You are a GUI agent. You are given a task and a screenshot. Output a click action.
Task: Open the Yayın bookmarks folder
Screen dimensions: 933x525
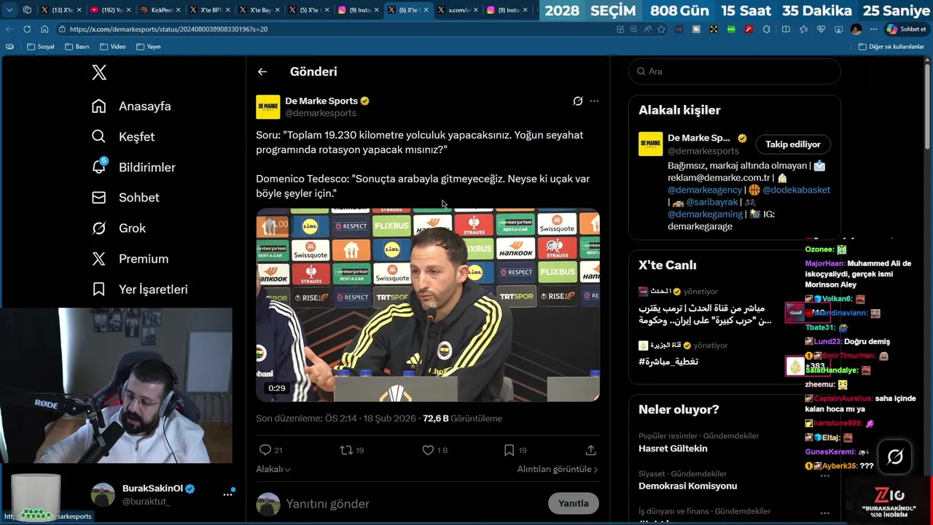148,47
